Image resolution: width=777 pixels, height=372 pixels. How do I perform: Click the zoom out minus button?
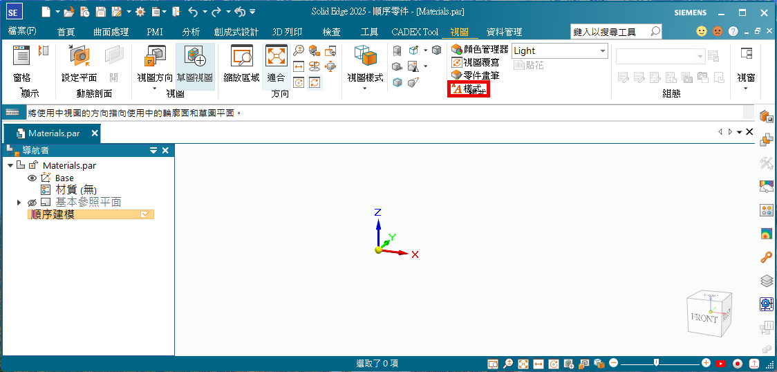(x=613, y=363)
